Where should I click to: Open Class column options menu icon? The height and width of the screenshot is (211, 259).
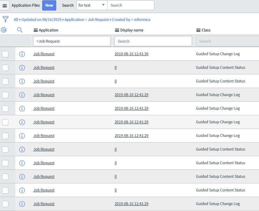198,30
